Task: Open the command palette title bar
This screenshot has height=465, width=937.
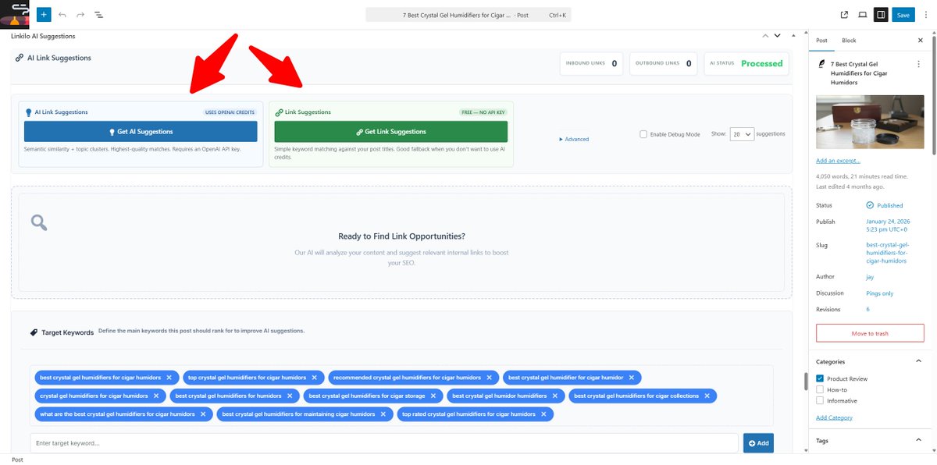Action: pos(468,15)
